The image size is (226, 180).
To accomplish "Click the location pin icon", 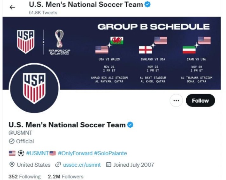I will tap(12, 164).
